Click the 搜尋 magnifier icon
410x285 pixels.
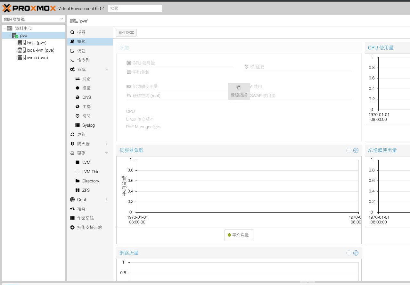pos(72,32)
